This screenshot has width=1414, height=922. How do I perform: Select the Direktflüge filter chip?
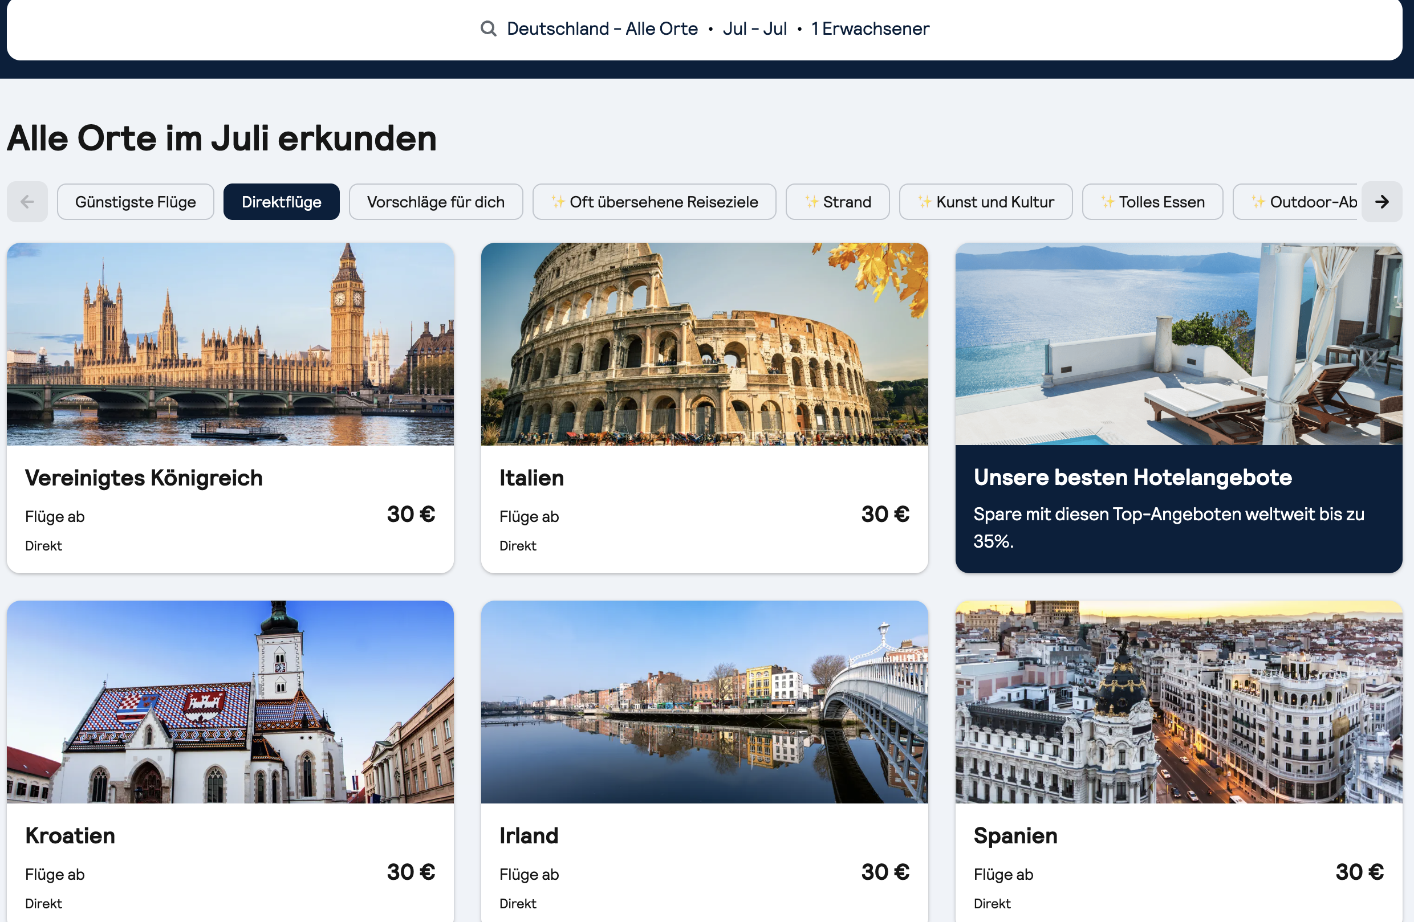pos(282,202)
